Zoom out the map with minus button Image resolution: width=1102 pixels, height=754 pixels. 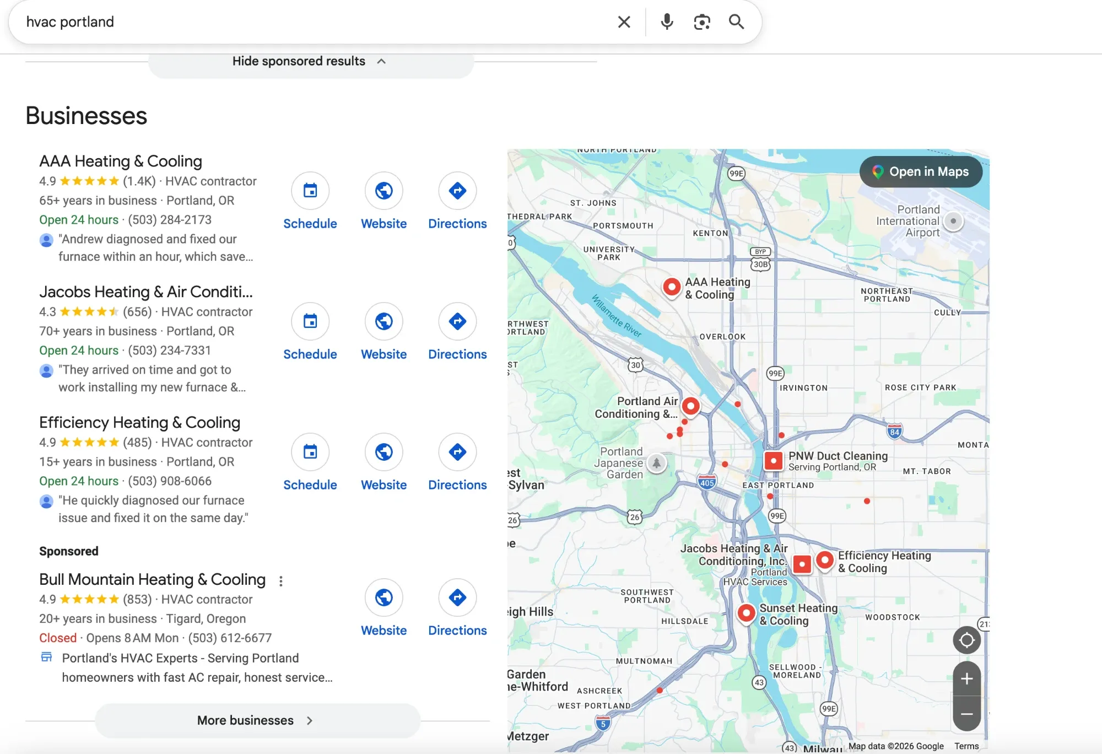[966, 714]
